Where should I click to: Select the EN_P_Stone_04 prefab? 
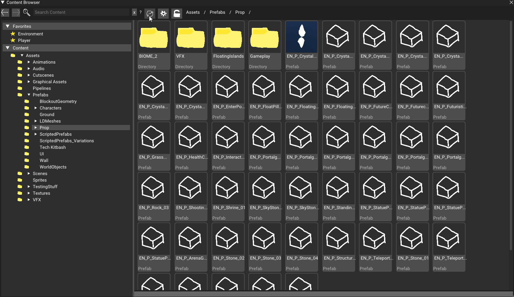point(301,247)
